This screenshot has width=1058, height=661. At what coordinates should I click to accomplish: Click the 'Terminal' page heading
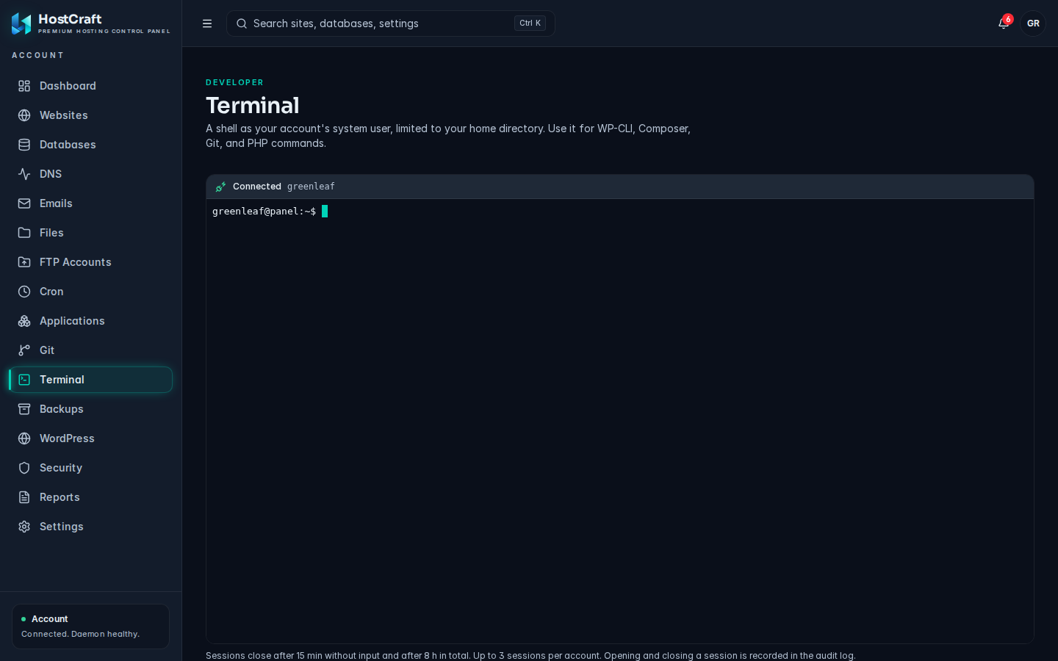(x=253, y=105)
